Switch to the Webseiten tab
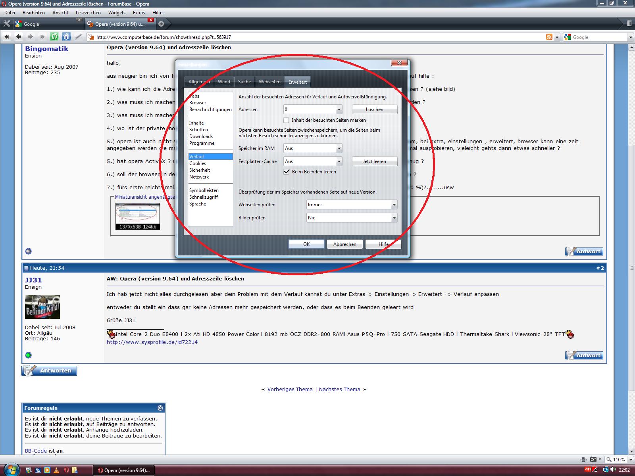The height and width of the screenshot is (476, 635). pos(269,82)
